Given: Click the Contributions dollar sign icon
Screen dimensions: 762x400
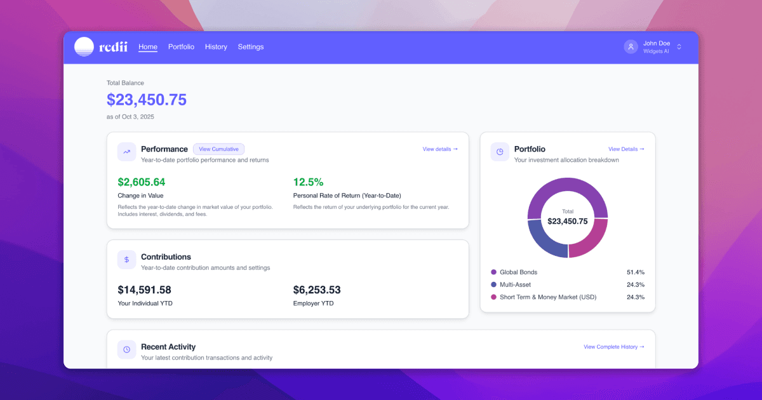Looking at the screenshot, I should (x=126, y=260).
